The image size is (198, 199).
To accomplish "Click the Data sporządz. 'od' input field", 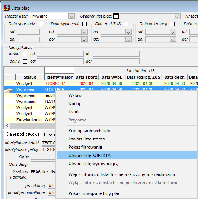I will [x=28, y=32].
